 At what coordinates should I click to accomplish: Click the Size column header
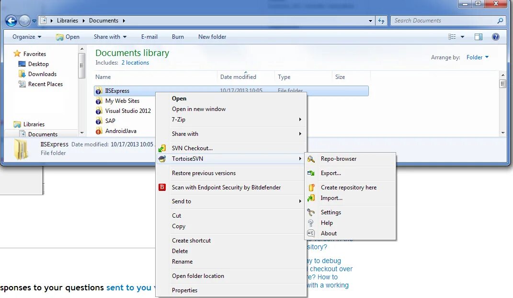coord(352,77)
